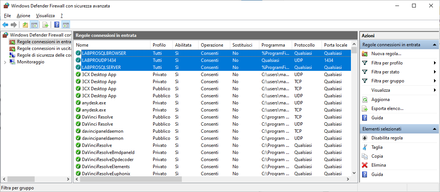
Task: Open Help via the question mark toolbar icon
Action: click(x=57, y=25)
